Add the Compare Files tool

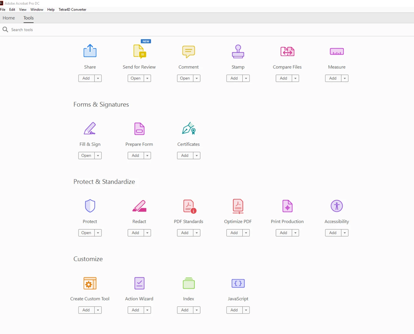pyautogui.click(x=284, y=78)
